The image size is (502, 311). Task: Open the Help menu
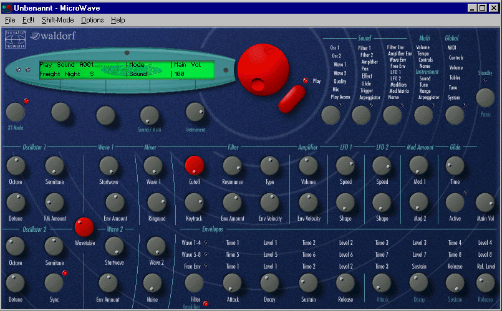click(118, 20)
